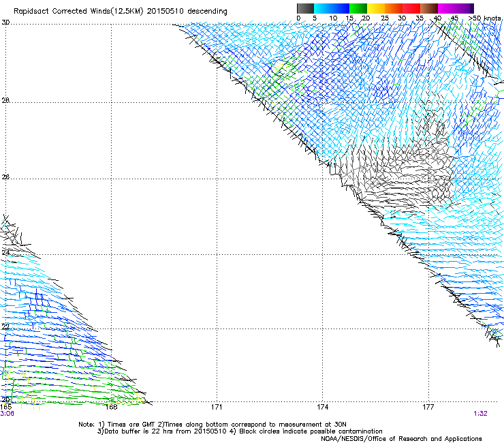Click the '>50 knots' legend label
The height and width of the screenshot is (443, 504).
(x=484, y=18)
